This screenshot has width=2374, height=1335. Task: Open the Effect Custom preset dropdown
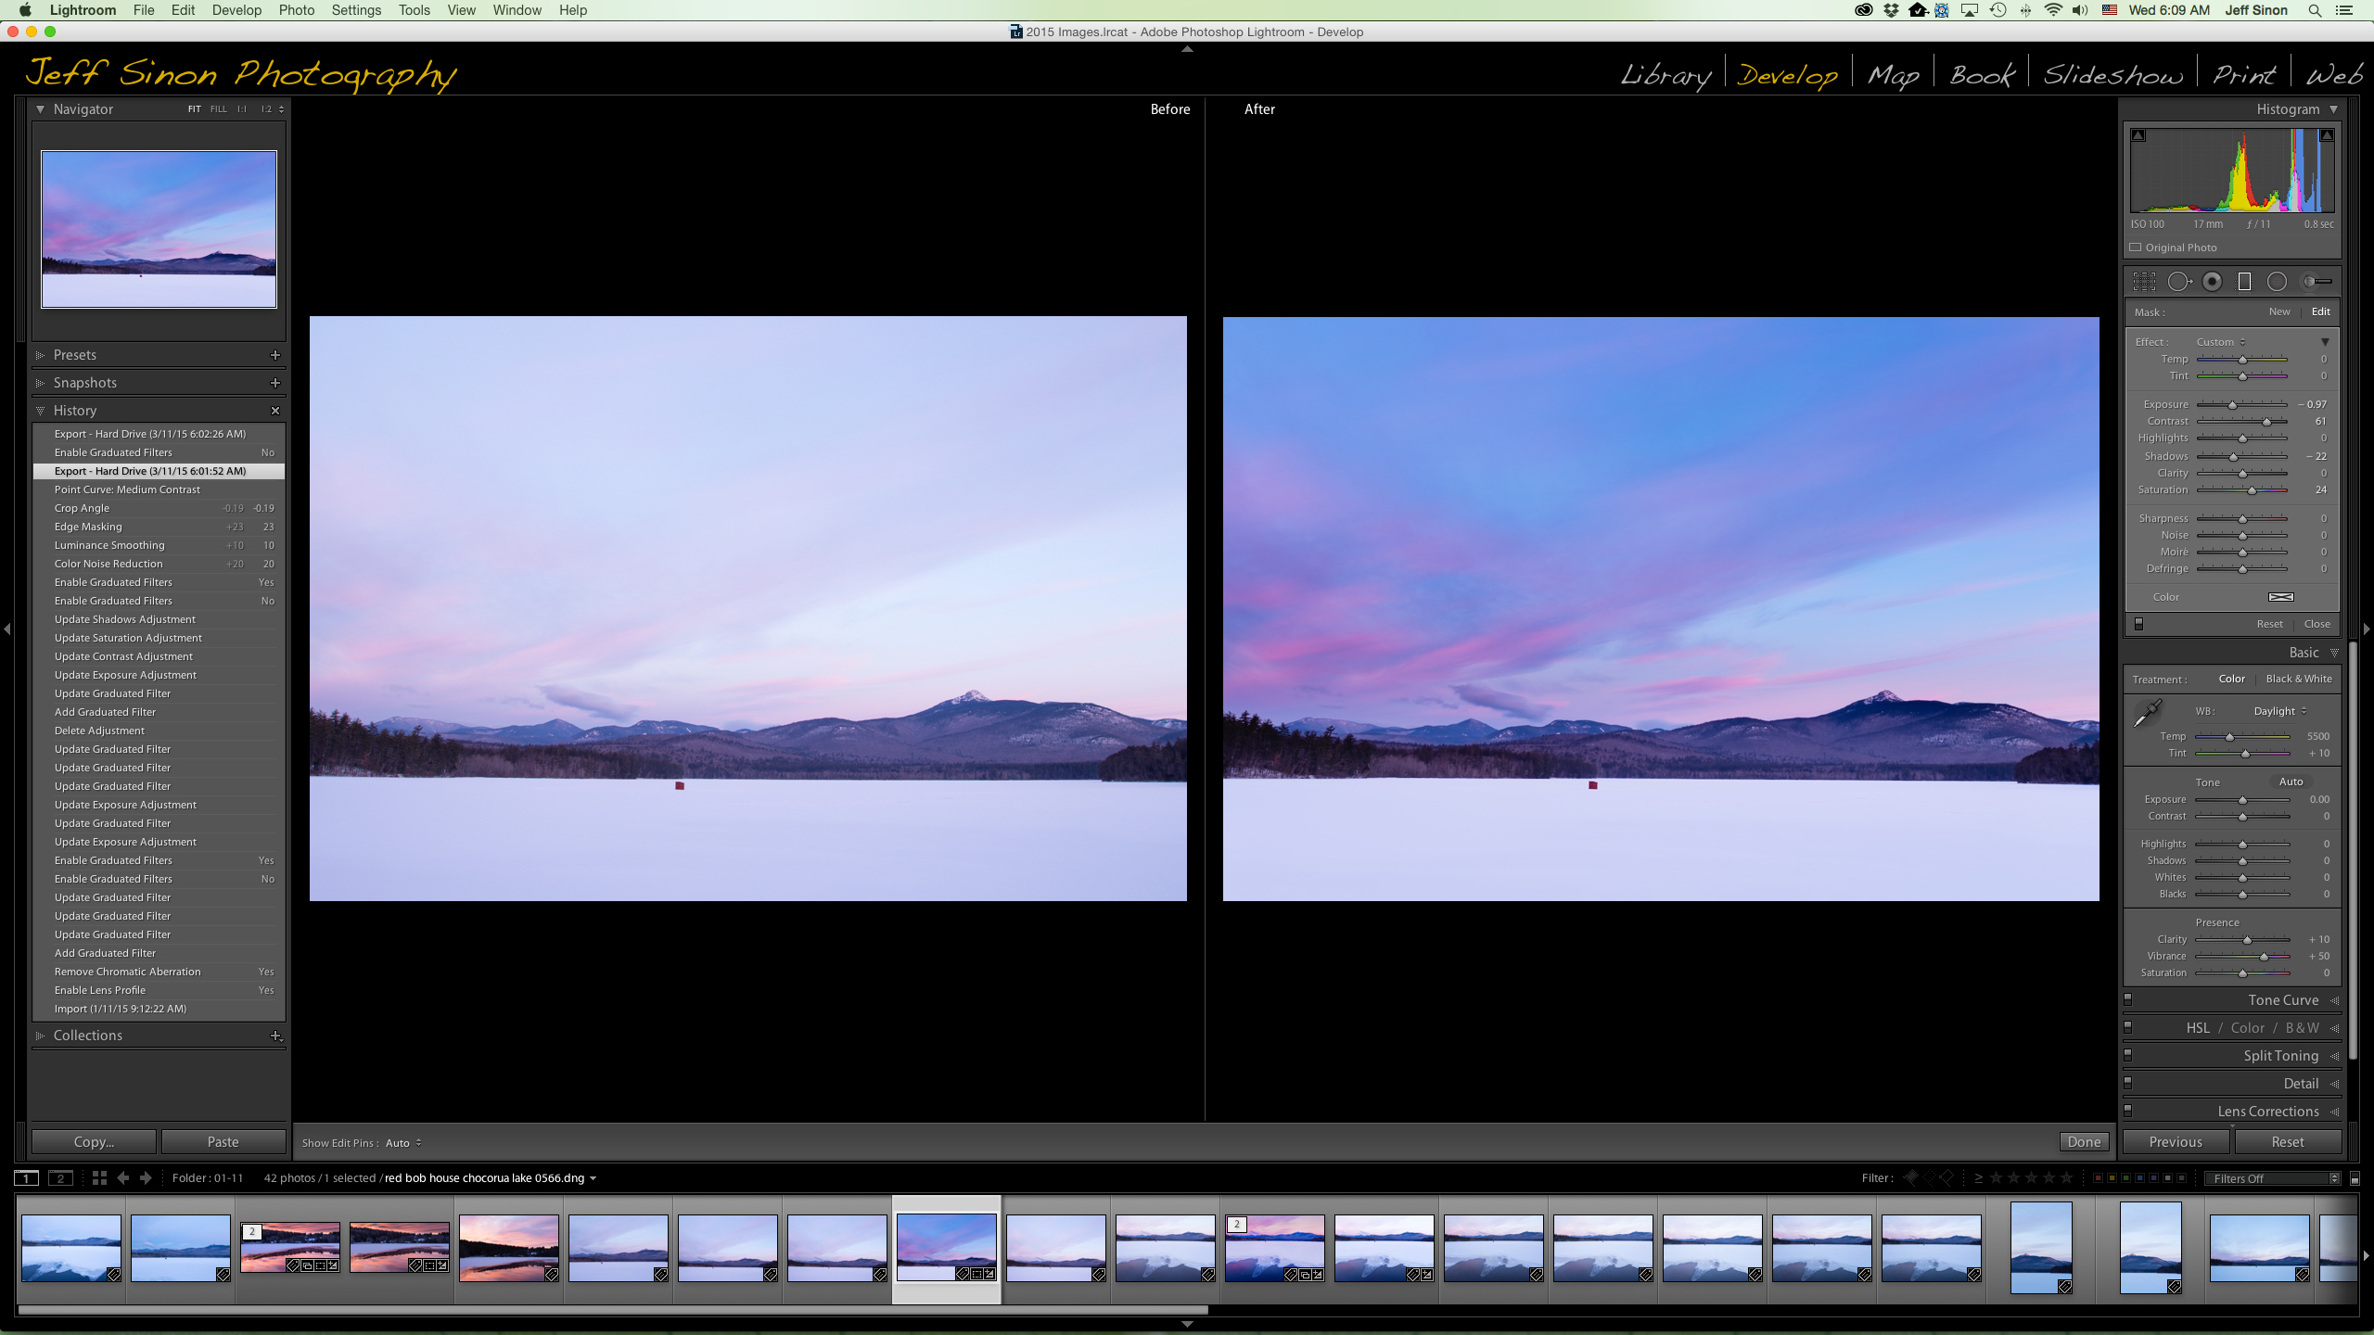pyautogui.click(x=2221, y=342)
